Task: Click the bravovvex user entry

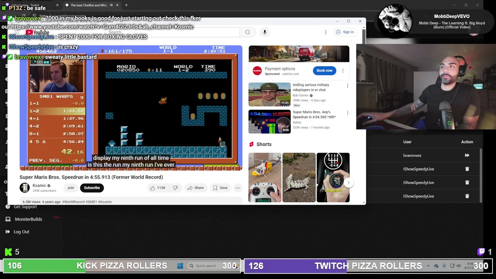Action: click(x=412, y=155)
